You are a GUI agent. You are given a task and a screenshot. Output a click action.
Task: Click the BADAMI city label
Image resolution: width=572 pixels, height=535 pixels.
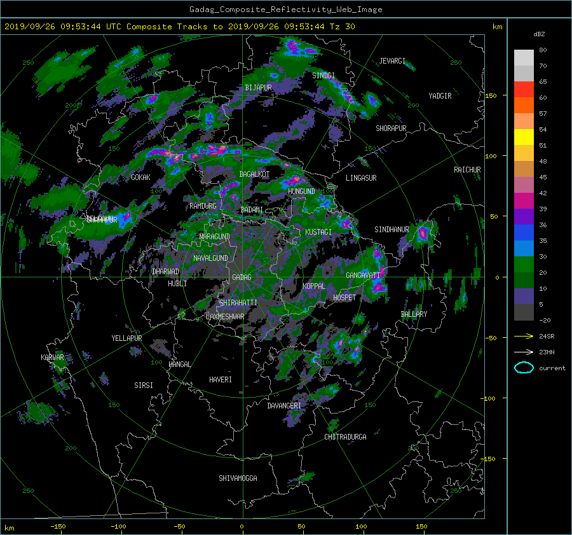pos(252,210)
